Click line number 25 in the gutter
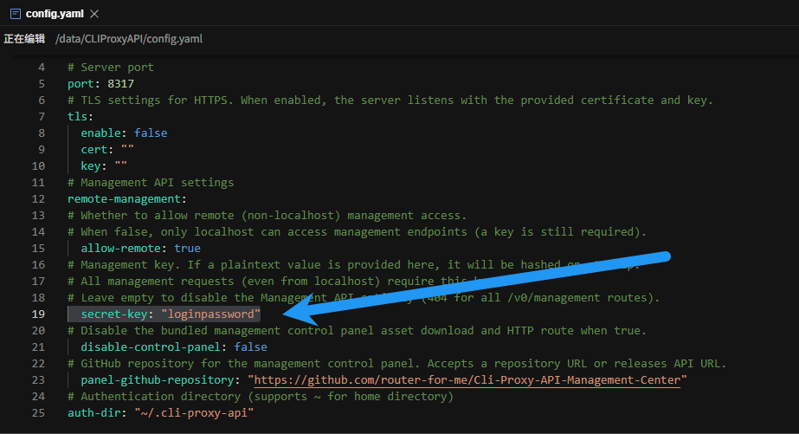 37,412
